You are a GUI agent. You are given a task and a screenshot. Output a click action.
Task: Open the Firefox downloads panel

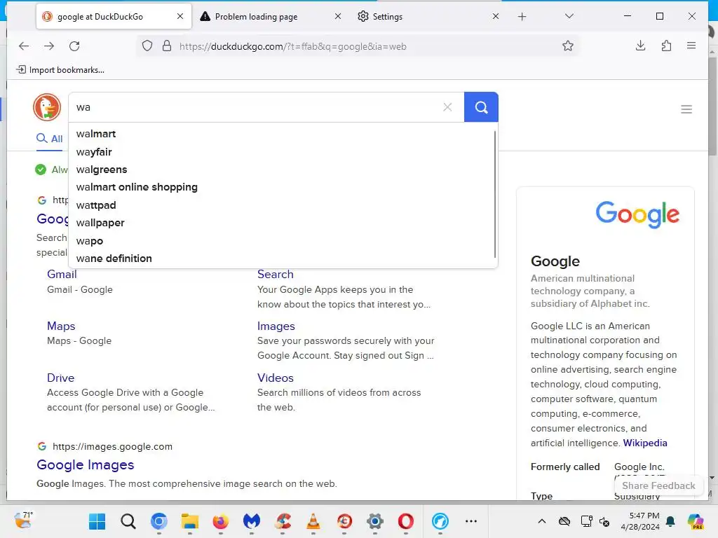point(641,46)
